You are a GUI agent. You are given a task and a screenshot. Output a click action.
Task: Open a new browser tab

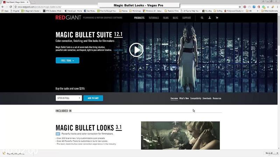point(33,2)
